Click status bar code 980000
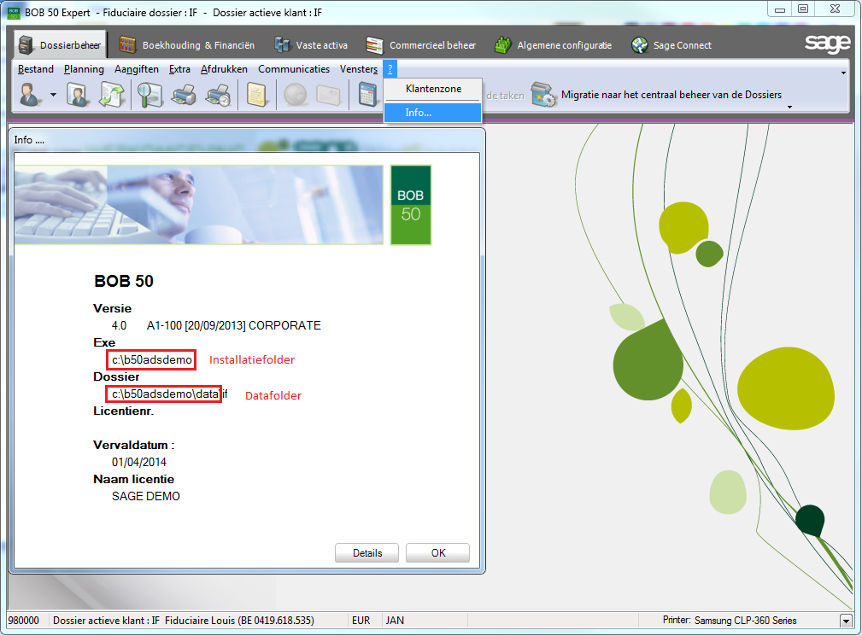This screenshot has height=636, width=862. (x=24, y=621)
